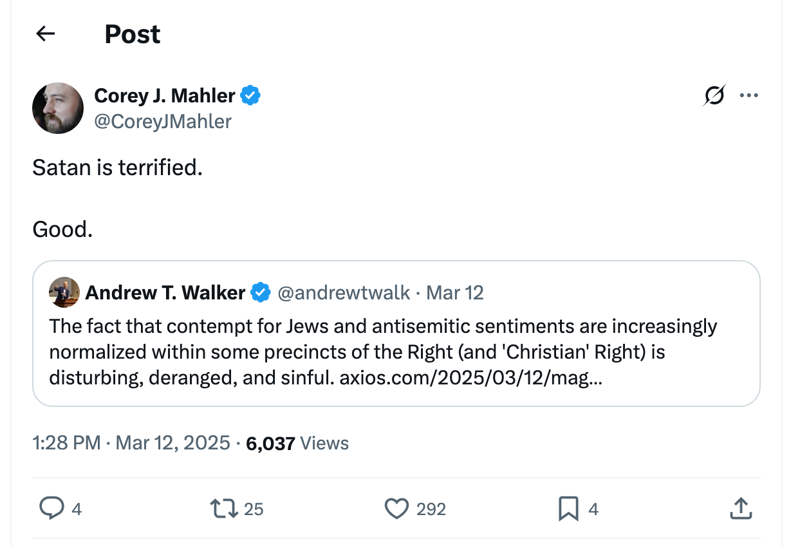Open Corey J. Mahler's profile picture

tap(58, 108)
